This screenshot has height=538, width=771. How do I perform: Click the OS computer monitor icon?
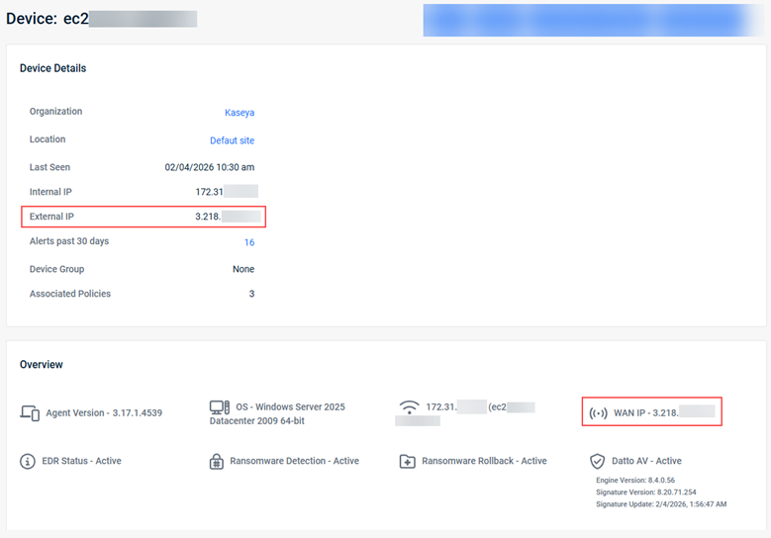220,407
